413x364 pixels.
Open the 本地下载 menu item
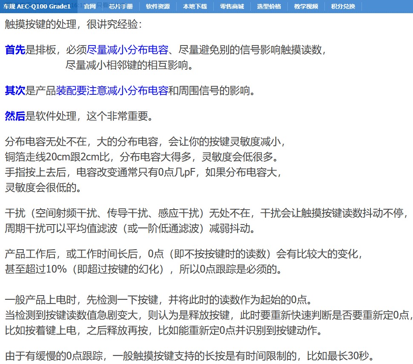point(195,6)
